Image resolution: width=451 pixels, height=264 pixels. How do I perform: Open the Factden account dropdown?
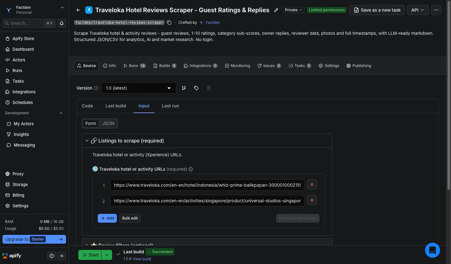(34, 10)
